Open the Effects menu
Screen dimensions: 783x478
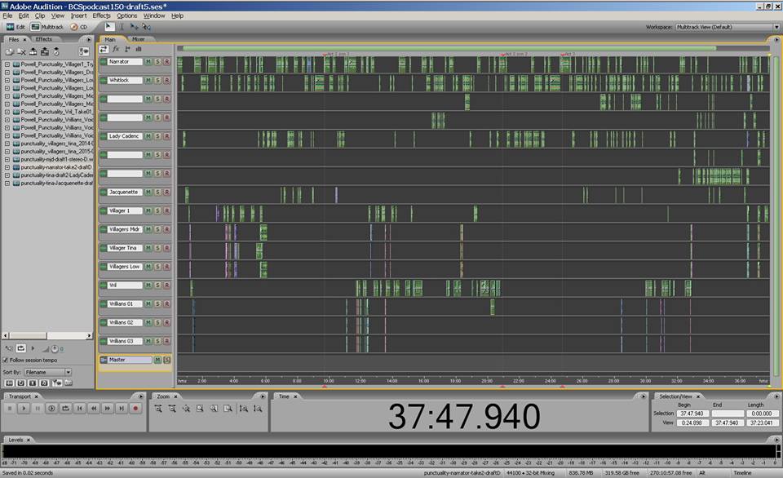[101, 15]
